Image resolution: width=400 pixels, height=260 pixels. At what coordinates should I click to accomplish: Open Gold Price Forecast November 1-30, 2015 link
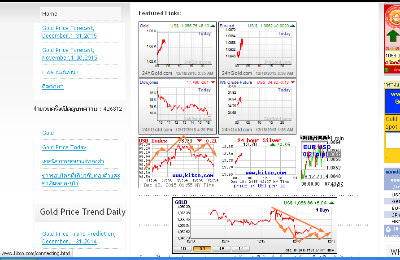click(x=70, y=54)
